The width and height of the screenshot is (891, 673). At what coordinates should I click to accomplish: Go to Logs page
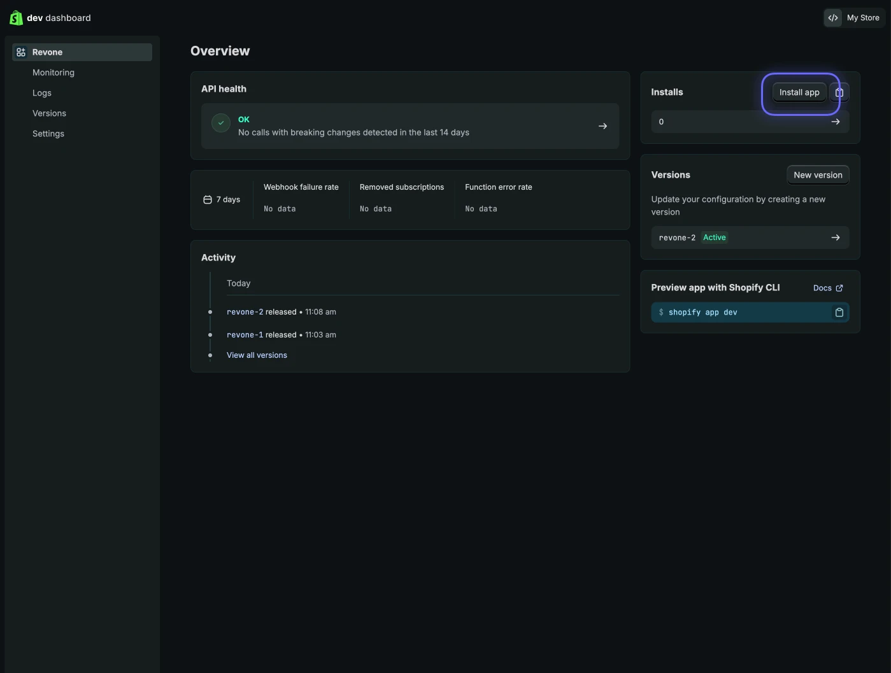[42, 93]
